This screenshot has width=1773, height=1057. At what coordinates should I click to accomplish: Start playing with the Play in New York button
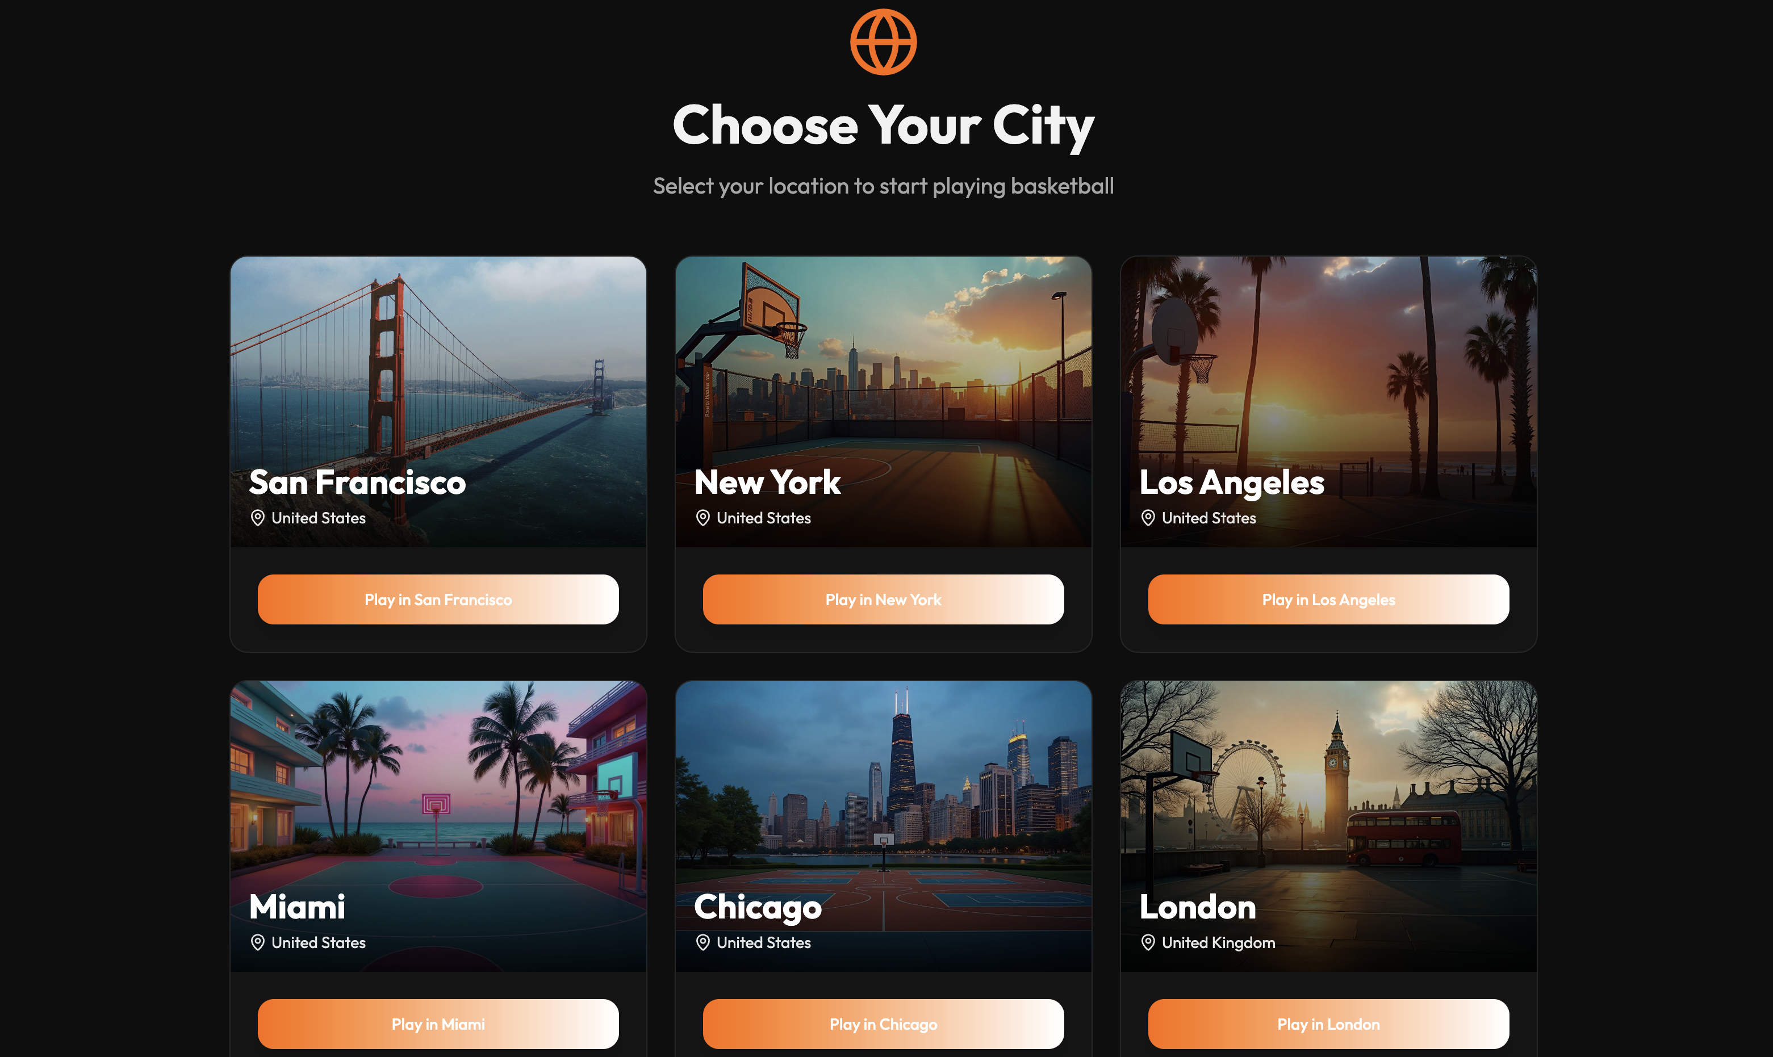pos(883,599)
